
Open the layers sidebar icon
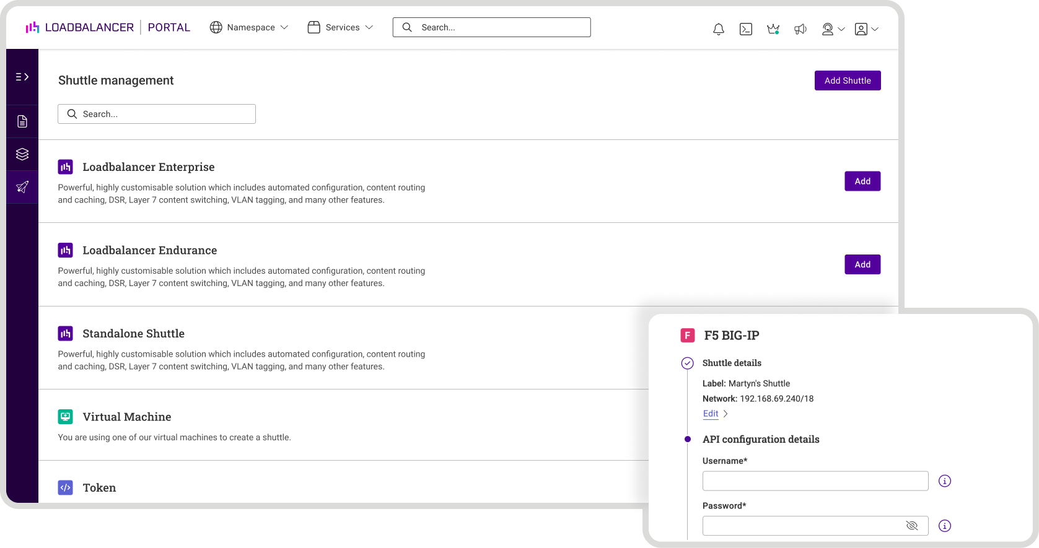click(x=22, y=154)
